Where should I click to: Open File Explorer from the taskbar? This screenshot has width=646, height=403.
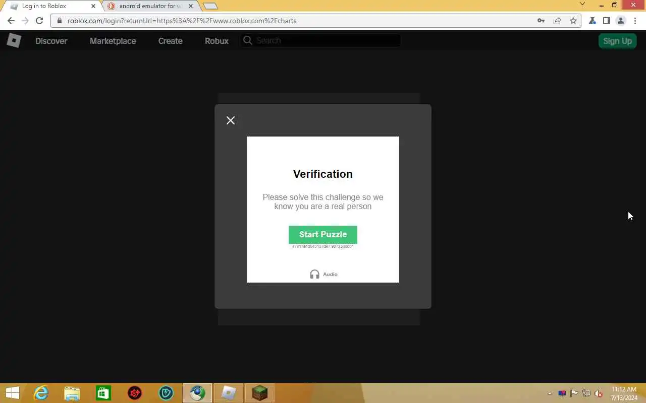[x=72, y=393]
